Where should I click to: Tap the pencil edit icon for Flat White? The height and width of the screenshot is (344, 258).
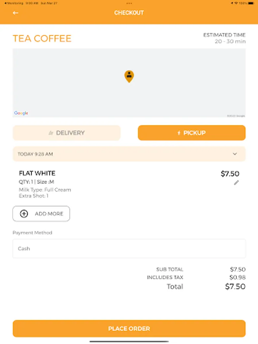[x=236, y=183]
